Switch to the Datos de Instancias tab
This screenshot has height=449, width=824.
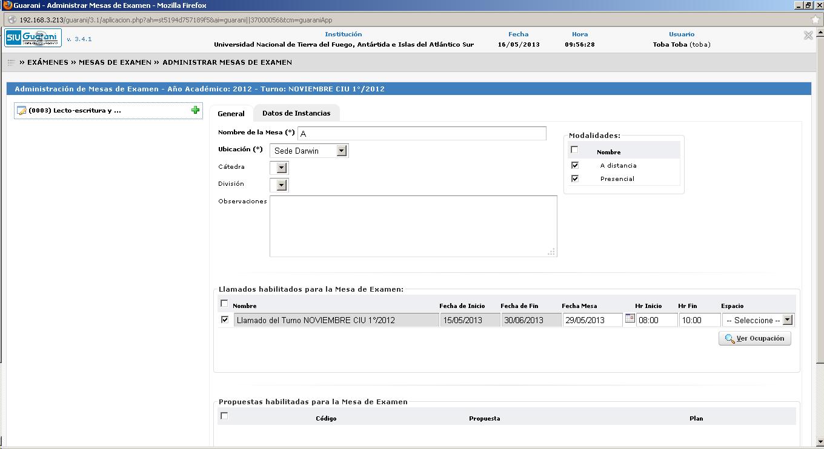point(296,113)
